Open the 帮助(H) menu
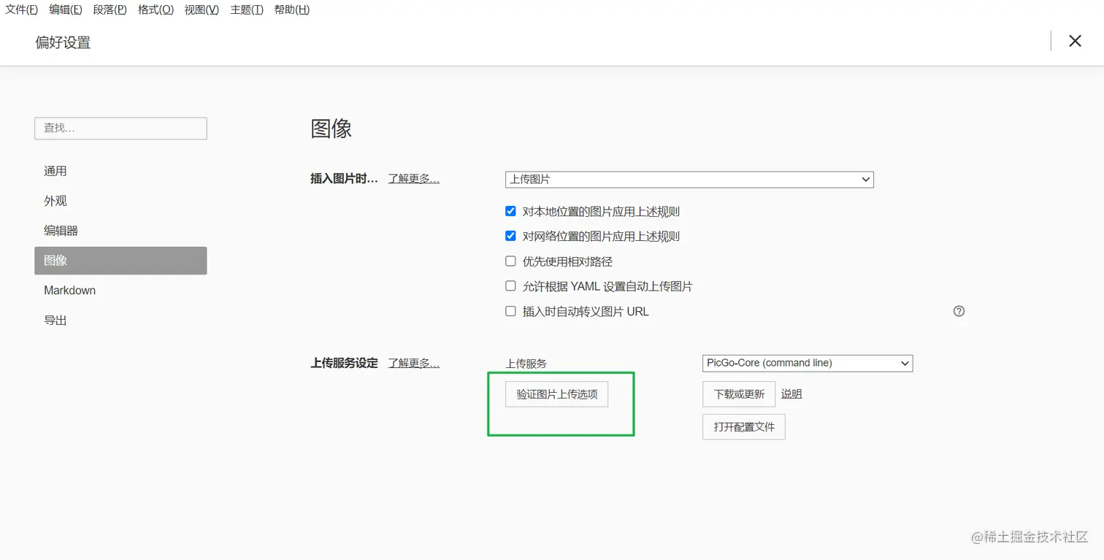This screenshot has height=560, width=1104. pyautogui.click(x=292, y=9)
